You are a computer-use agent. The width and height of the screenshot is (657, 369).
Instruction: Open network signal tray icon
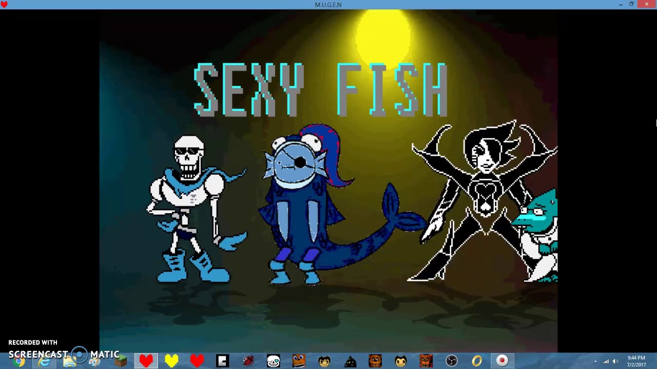pos(606,361)
